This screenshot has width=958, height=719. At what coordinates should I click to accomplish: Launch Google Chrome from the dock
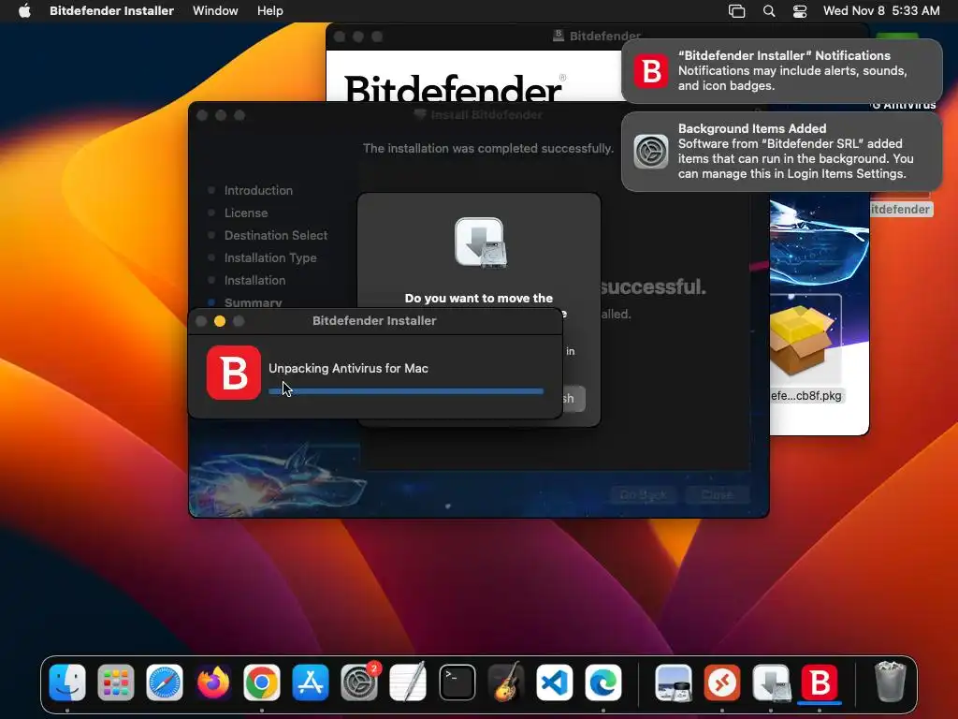(x=262, y=682)
